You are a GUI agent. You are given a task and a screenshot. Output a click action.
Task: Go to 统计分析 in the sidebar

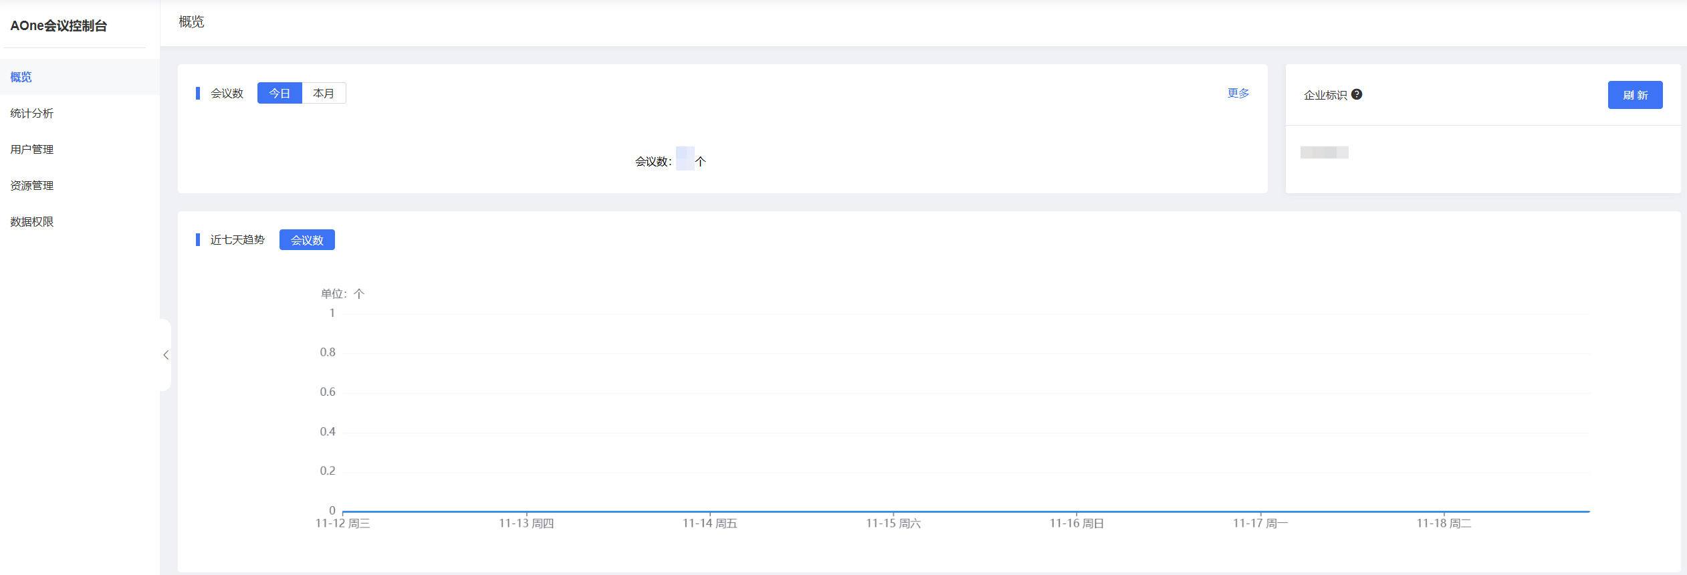[x=32, y=113]
